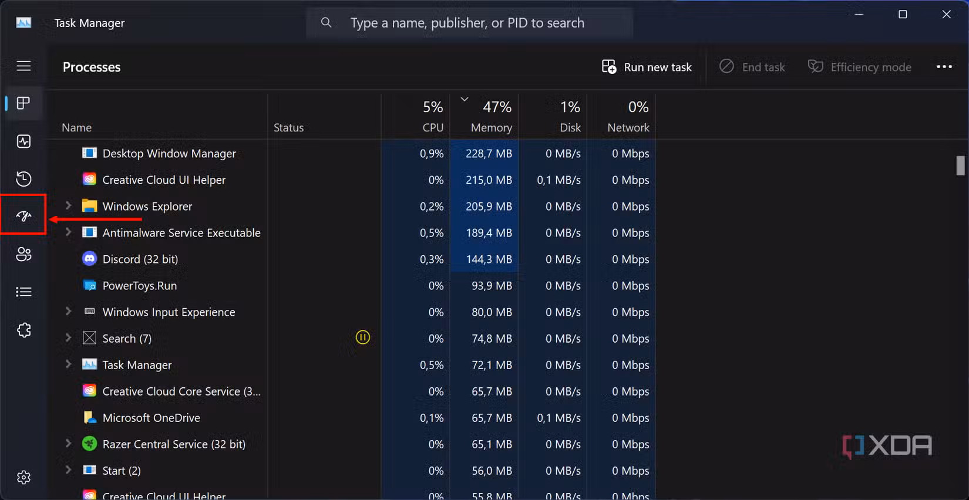Open the hamburger navigation menu
This screenshot has height=500, width=969.
coord(23,66)
